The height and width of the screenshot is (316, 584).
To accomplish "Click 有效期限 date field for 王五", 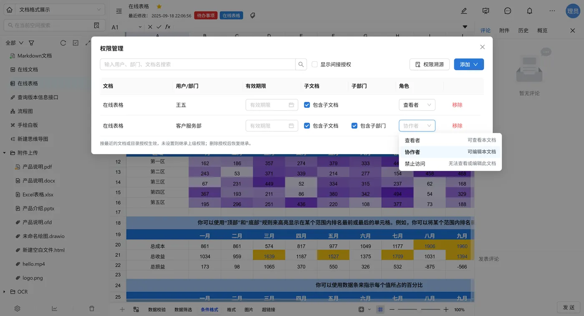I will (272, 105).
